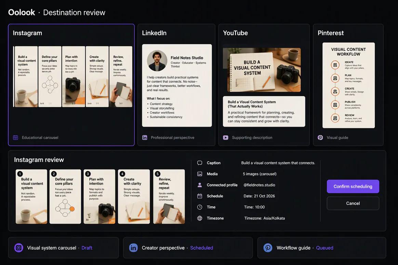Click the PLAN step icon in Pinterest preview
Screen dimensions: 398x265
(x=335, y=78)
